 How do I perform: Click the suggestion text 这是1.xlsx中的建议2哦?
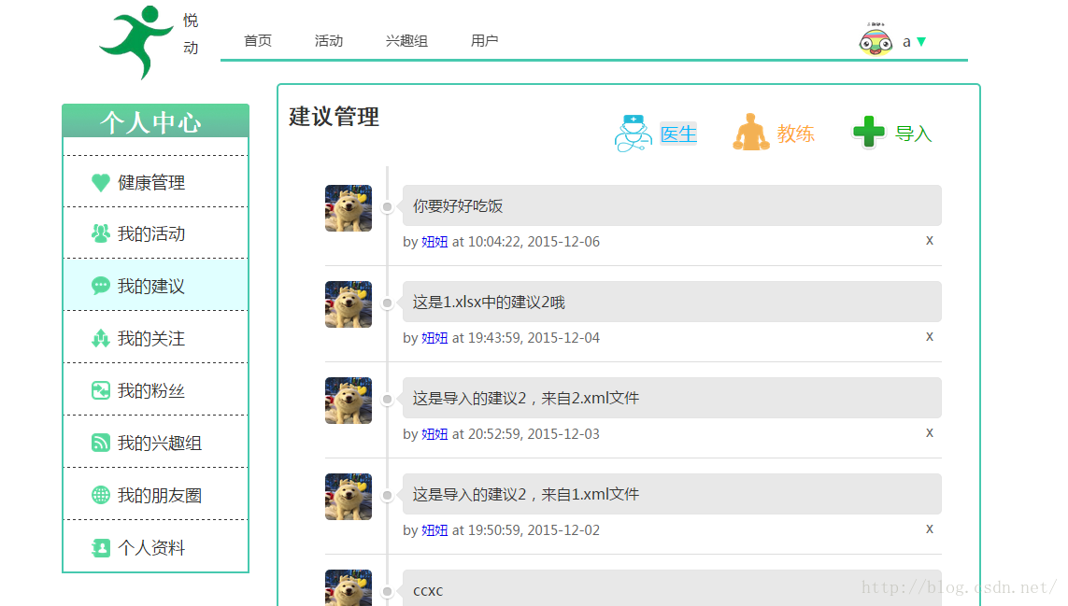point(489,302)
